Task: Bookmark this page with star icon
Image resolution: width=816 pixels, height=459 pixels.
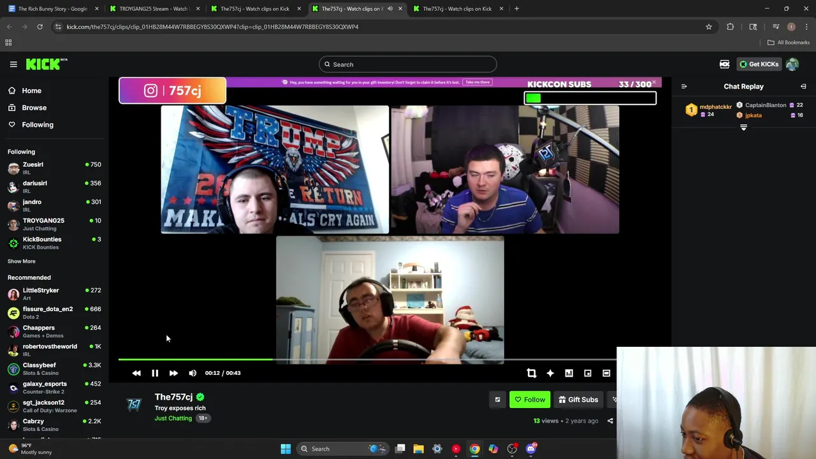Action: pyautogui.click(x=708, y=27)
